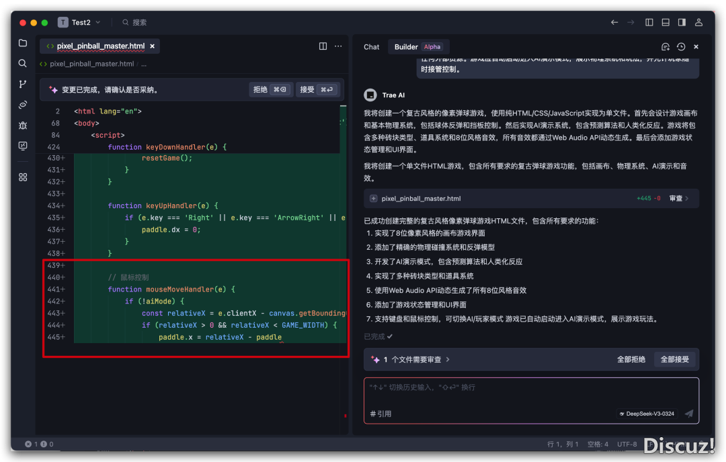Switch to the Chat tab

[x=371, y=47]
